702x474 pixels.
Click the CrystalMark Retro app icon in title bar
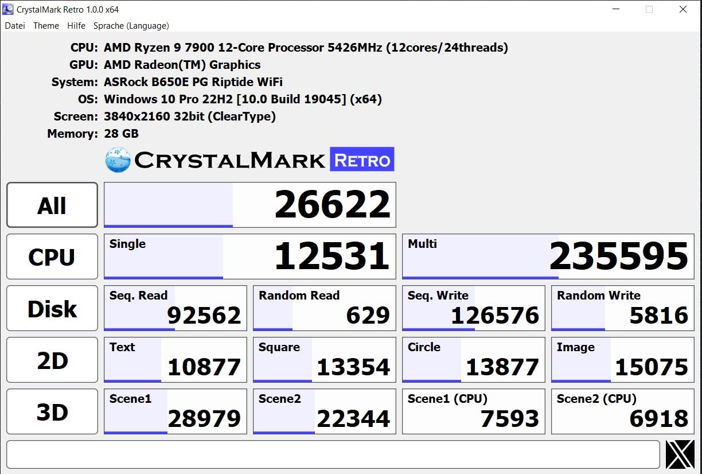point(9,9)
